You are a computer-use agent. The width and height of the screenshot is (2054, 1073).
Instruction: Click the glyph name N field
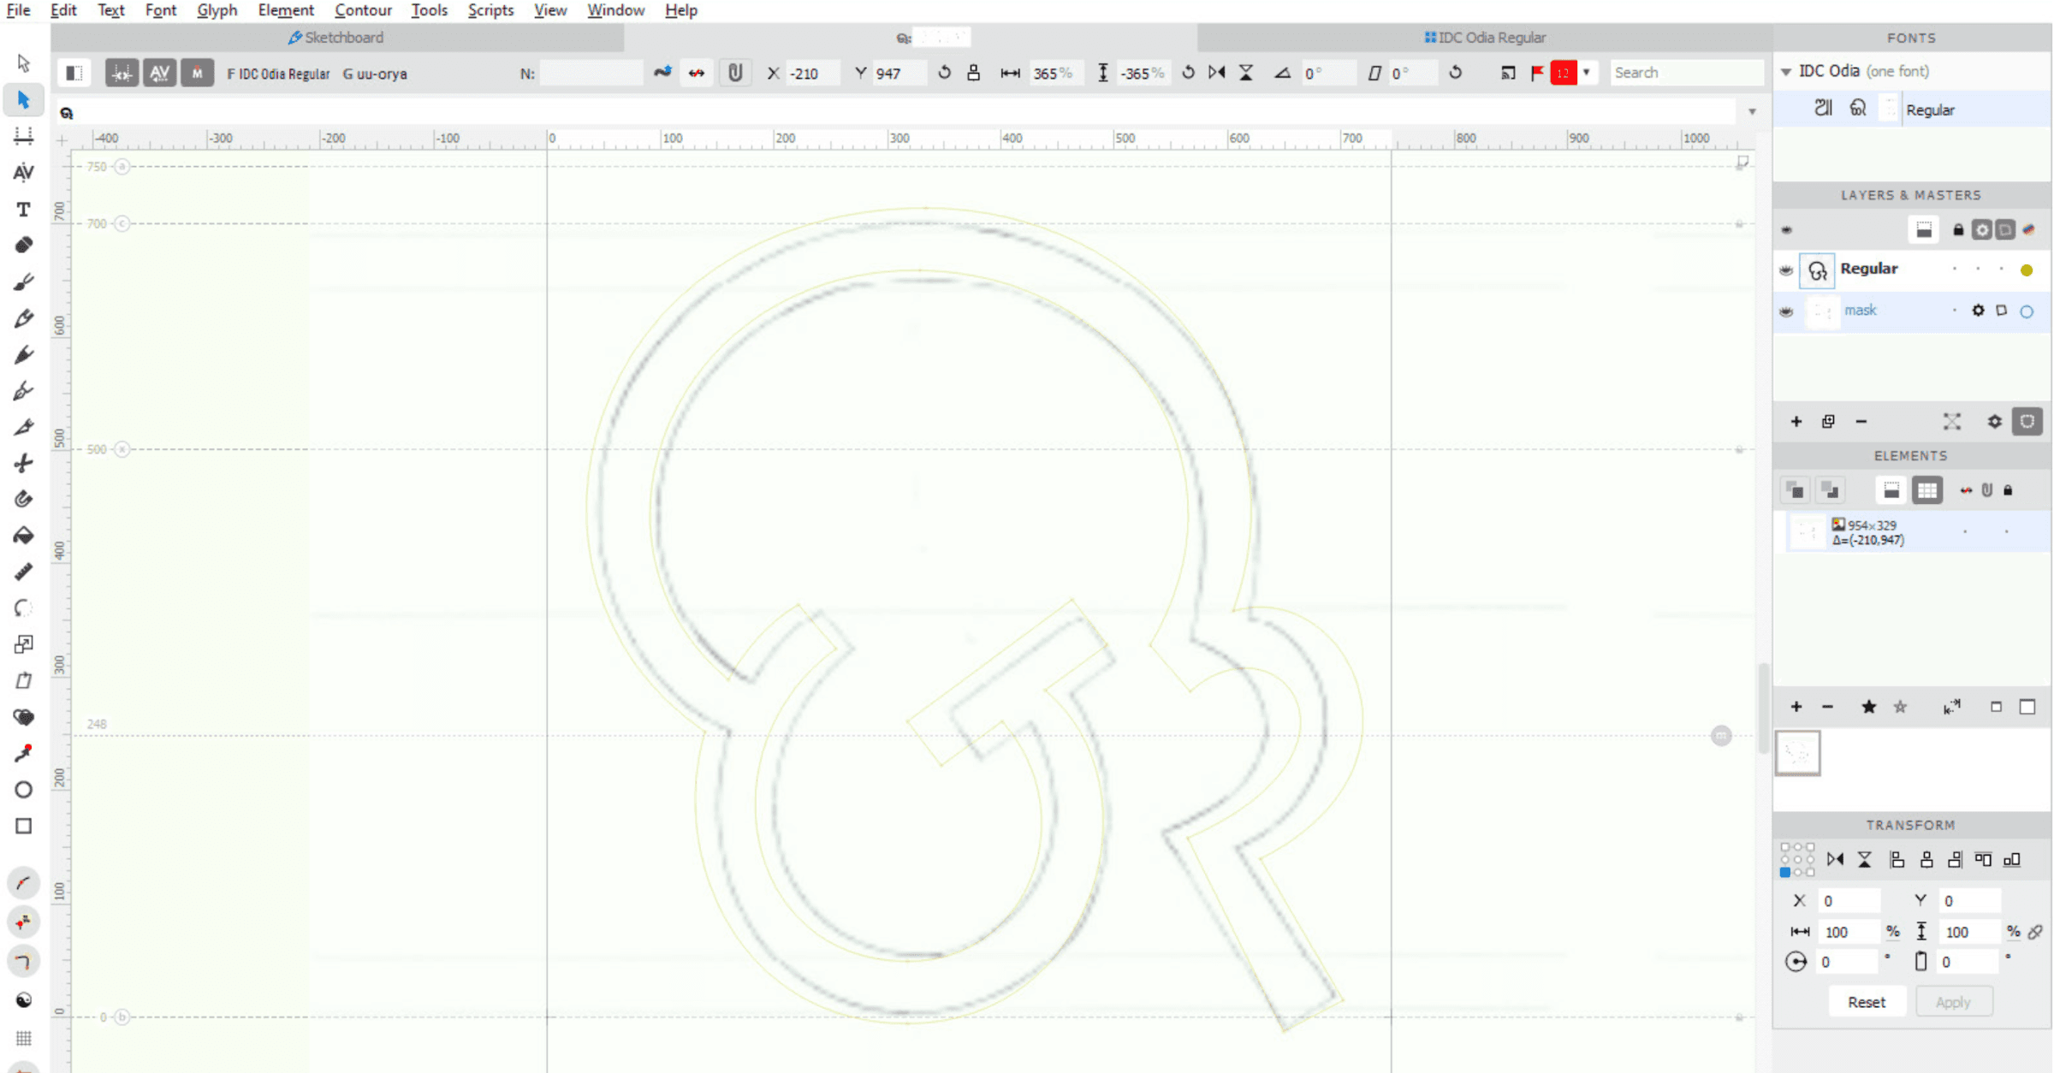coord(591,74)
